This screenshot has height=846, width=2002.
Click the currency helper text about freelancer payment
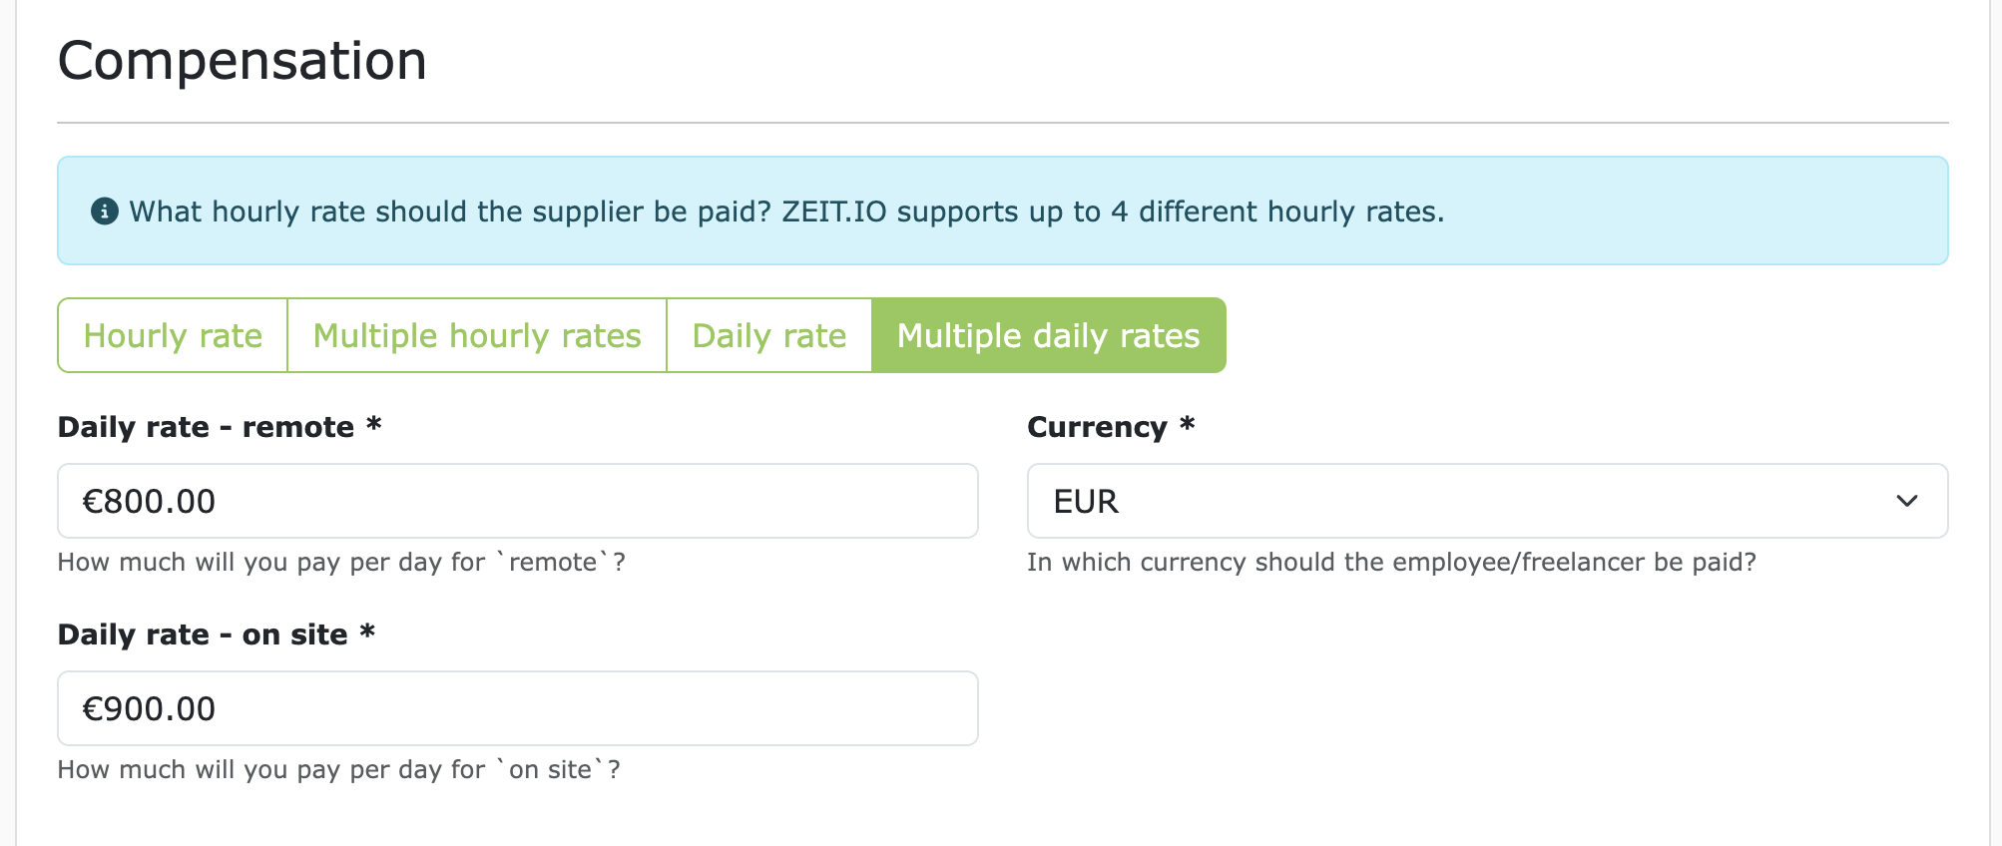(x=1393, y=562)
